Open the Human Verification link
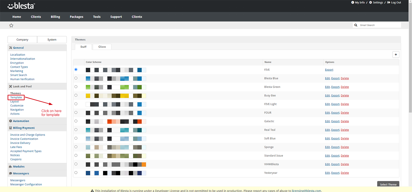This screenshot has height=192, width=412. [23, 79]
